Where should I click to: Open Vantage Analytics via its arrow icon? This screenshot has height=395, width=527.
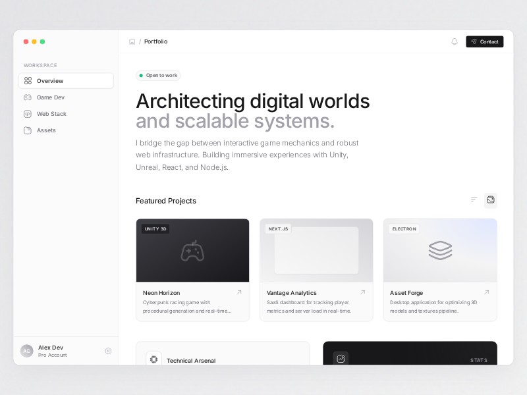(362, 292)
